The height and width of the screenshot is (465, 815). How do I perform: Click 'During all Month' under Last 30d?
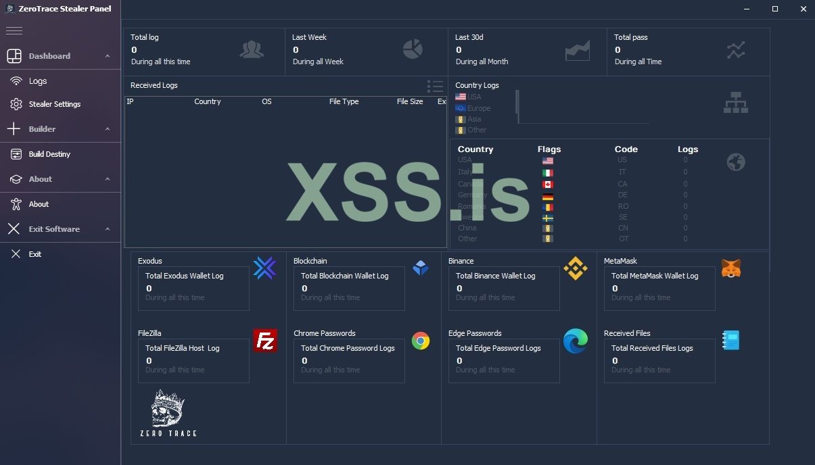[x=482, y=62]
